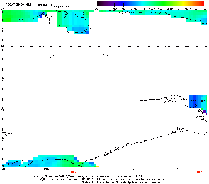Image resolution: width=209 pixels, height=184 pixels.
Task: Click the red time label ending ":59"
Action: [x=73, y=172]
